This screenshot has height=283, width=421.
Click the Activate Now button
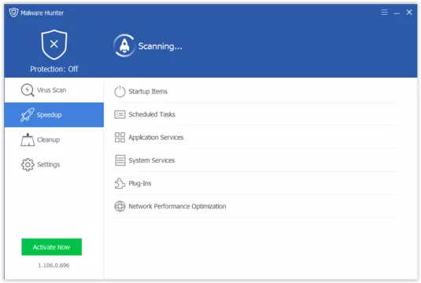pyautogui.click(x=52, y=247)
